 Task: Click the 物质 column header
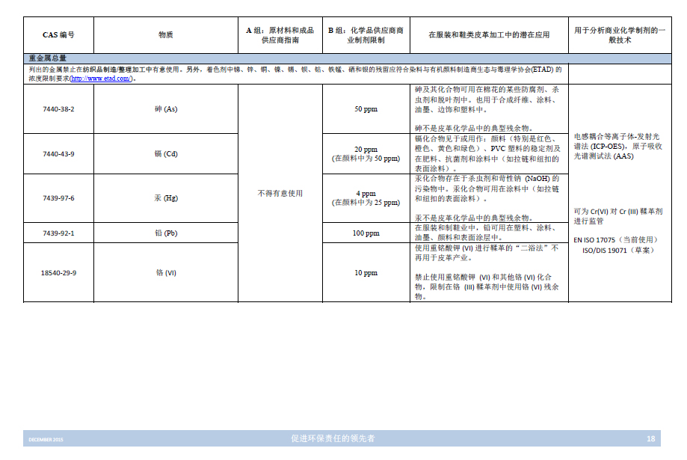click(166, 35)
